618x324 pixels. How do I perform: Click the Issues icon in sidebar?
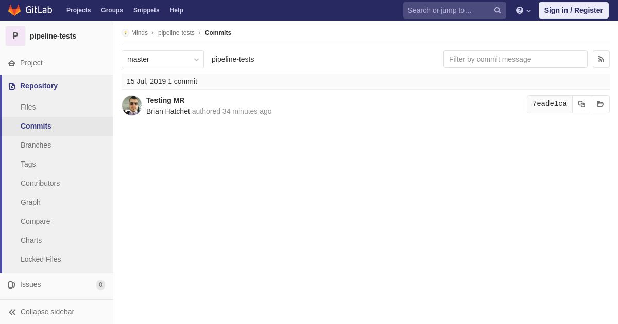coord(12,284)
